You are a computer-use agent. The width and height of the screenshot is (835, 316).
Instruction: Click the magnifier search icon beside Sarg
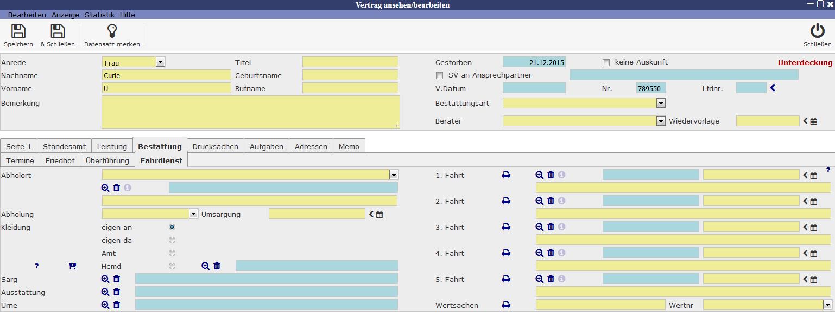click(105, 279)
